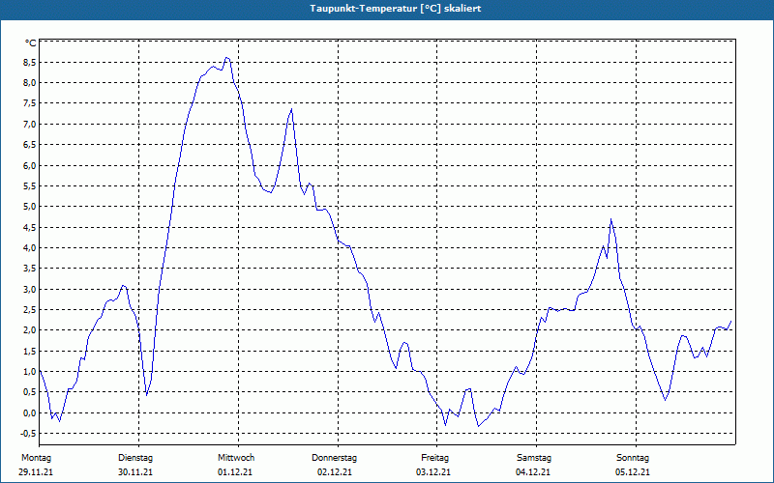Click the 6,0 y-axis label
Image resolution: width=774 pixels, height=483 pixels.
pyautogui.click(x=29, y=165)
